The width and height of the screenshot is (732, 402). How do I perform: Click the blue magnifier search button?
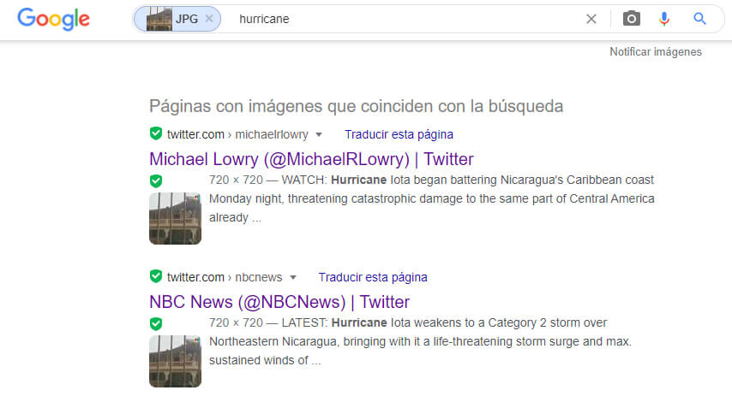coord(699,19)
